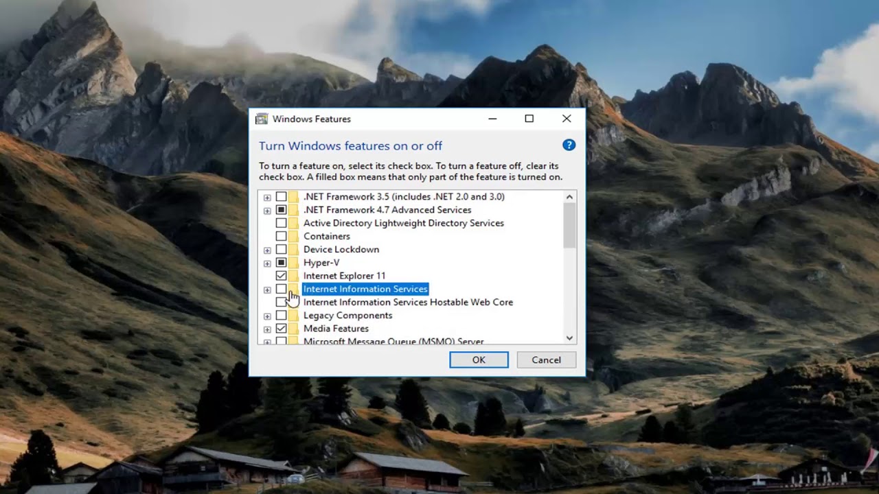Viewport: 879px width, 494px height.
Task: Enable the Internet Information Services checkbox
Action: click(x=281, y=289)
